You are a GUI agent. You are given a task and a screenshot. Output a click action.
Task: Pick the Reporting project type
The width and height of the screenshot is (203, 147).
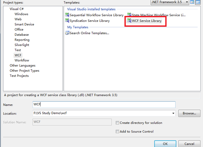[22, 40]
